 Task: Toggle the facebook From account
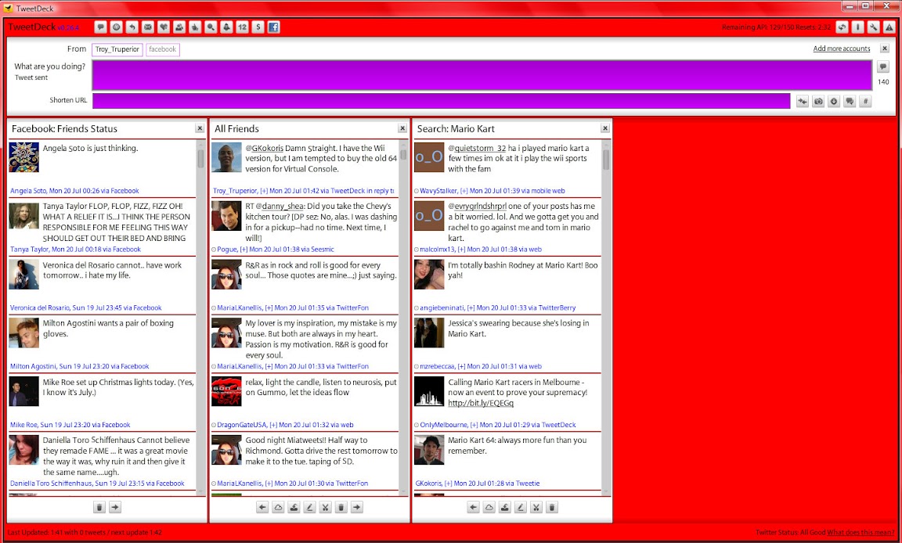163,49
